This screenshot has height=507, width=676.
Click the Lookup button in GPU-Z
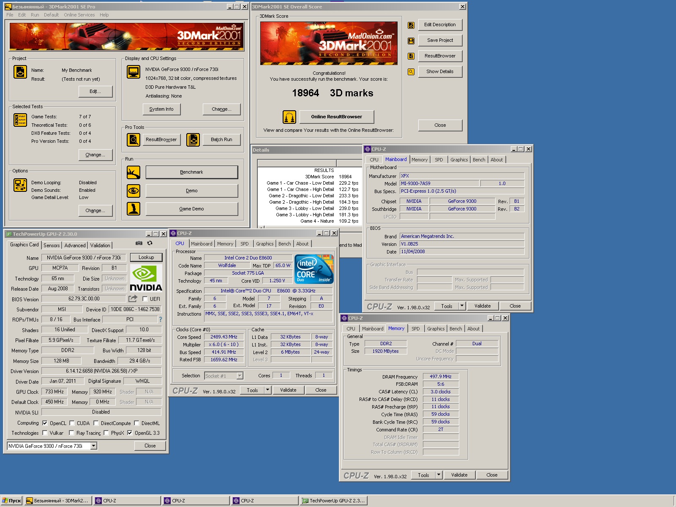146,257
